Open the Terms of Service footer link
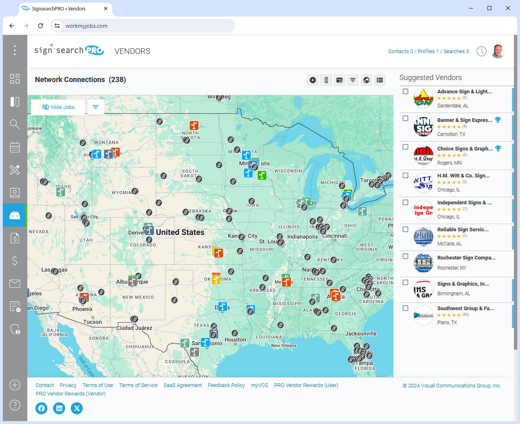 (138, 385)
